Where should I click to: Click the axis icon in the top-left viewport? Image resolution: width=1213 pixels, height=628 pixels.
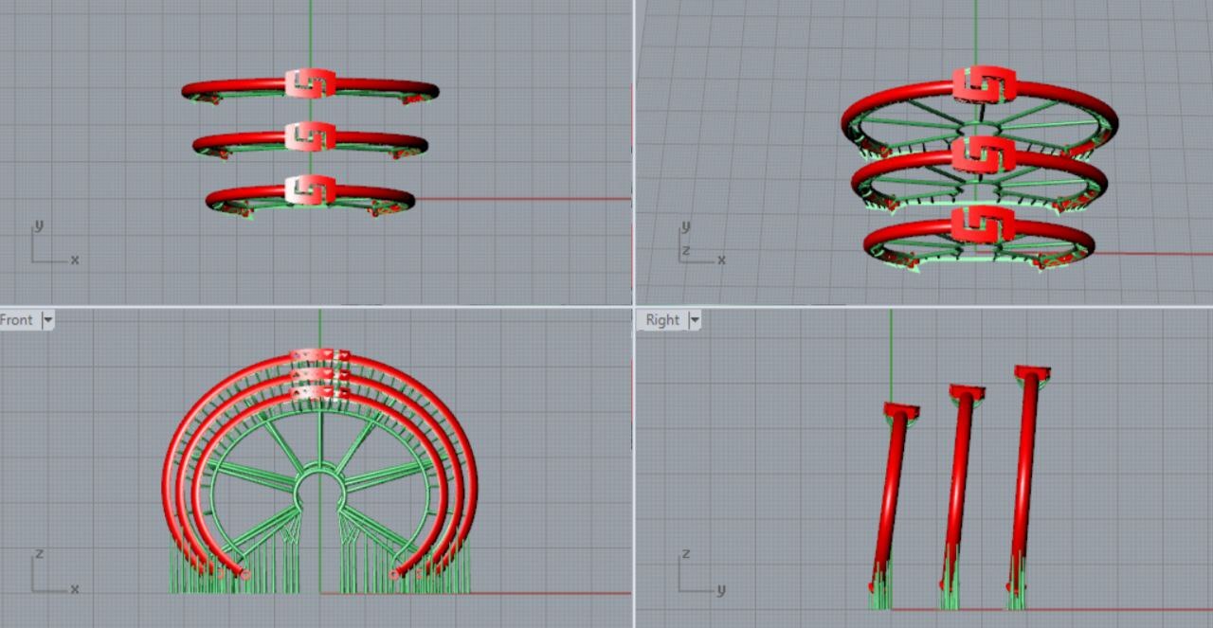(49, 245)
